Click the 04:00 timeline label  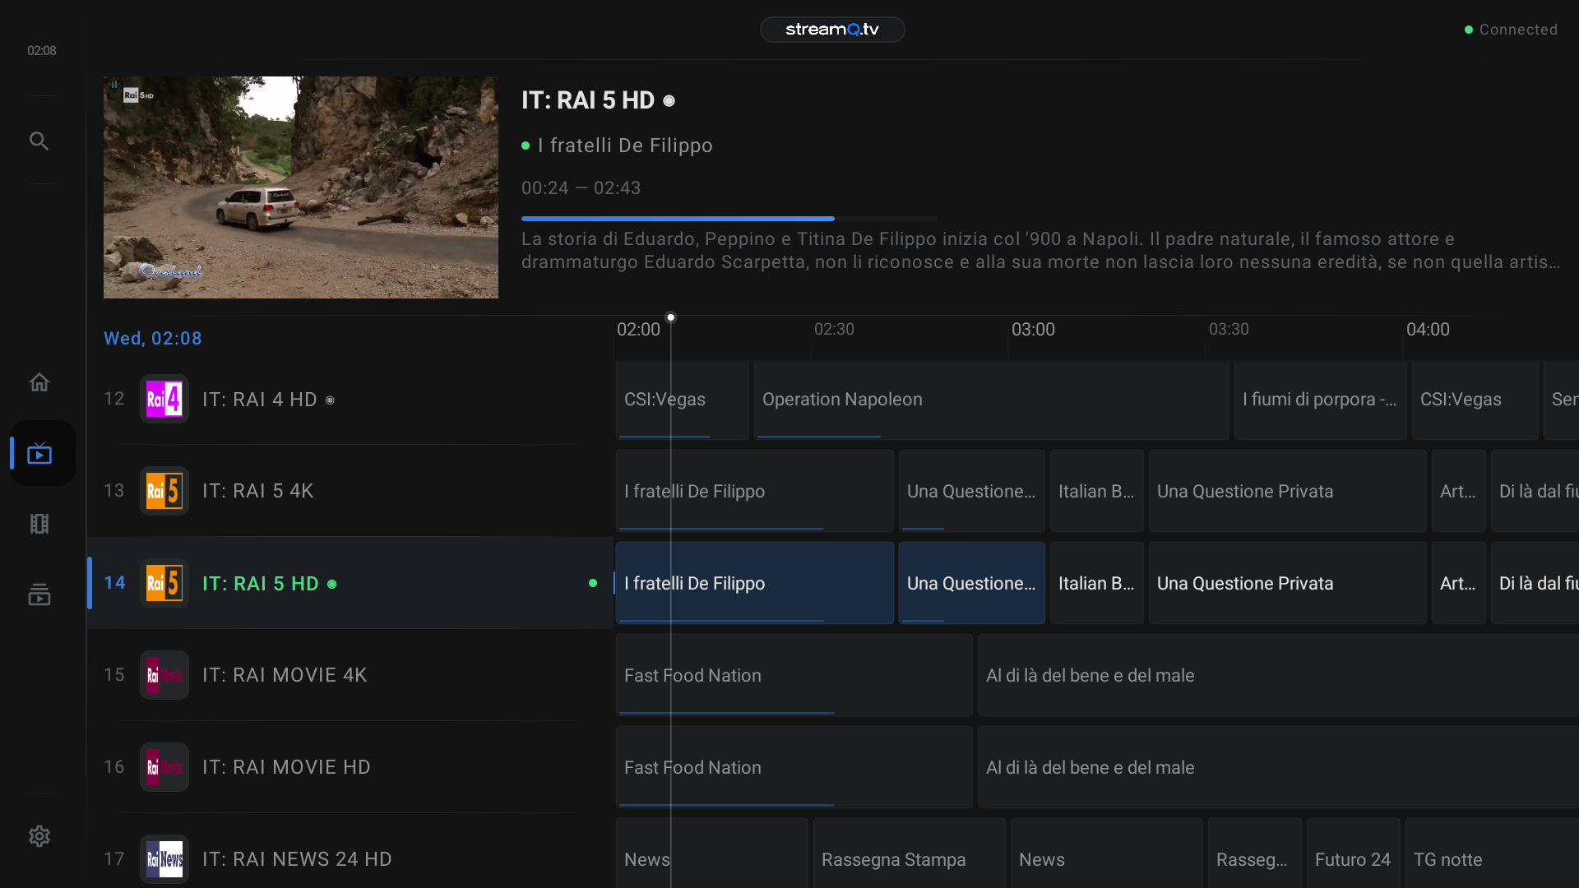point(1428,330)
